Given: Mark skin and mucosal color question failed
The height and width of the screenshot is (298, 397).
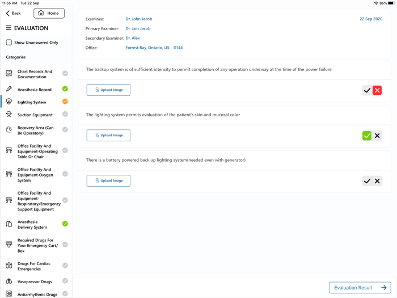Looking at the screenshot, I should coord(377,136).
